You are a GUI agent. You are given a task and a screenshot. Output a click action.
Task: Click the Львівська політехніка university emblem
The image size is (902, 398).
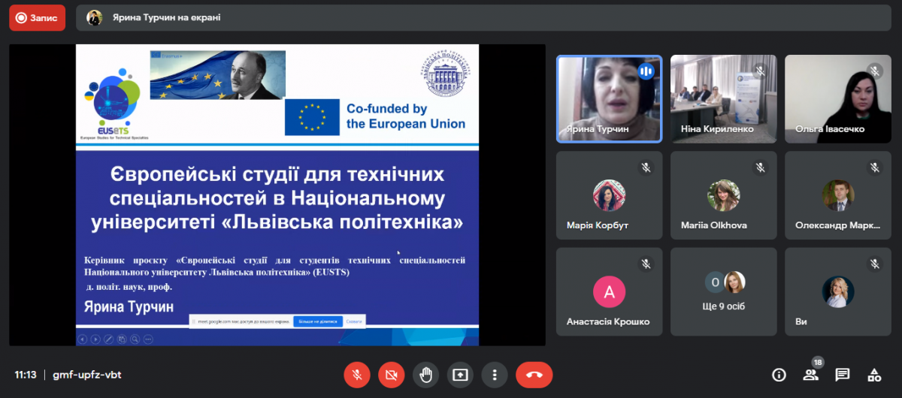[445, 73]
